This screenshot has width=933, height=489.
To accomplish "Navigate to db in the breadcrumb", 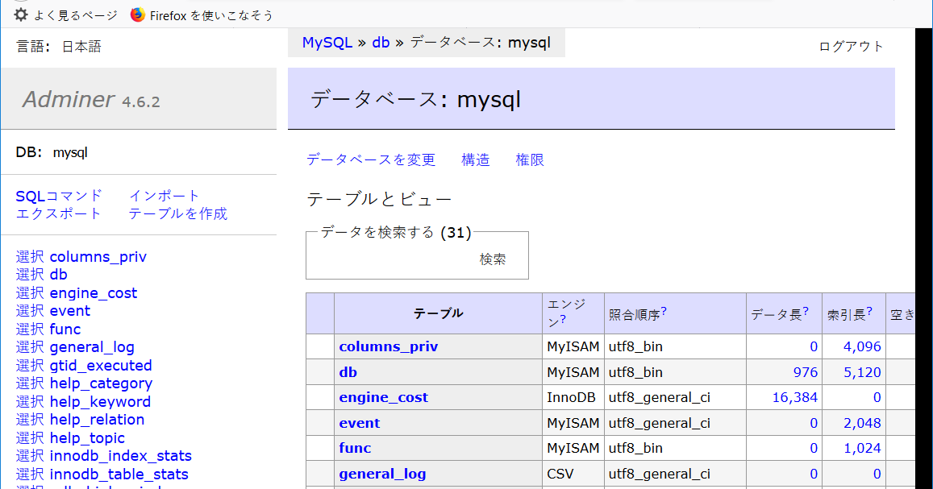I will pyautogui.click(x=380, y=42).
